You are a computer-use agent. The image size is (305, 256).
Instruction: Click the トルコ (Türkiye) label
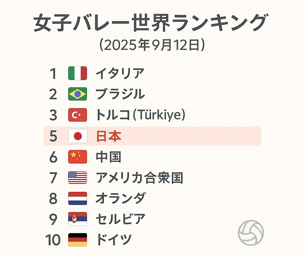(140, 115)
